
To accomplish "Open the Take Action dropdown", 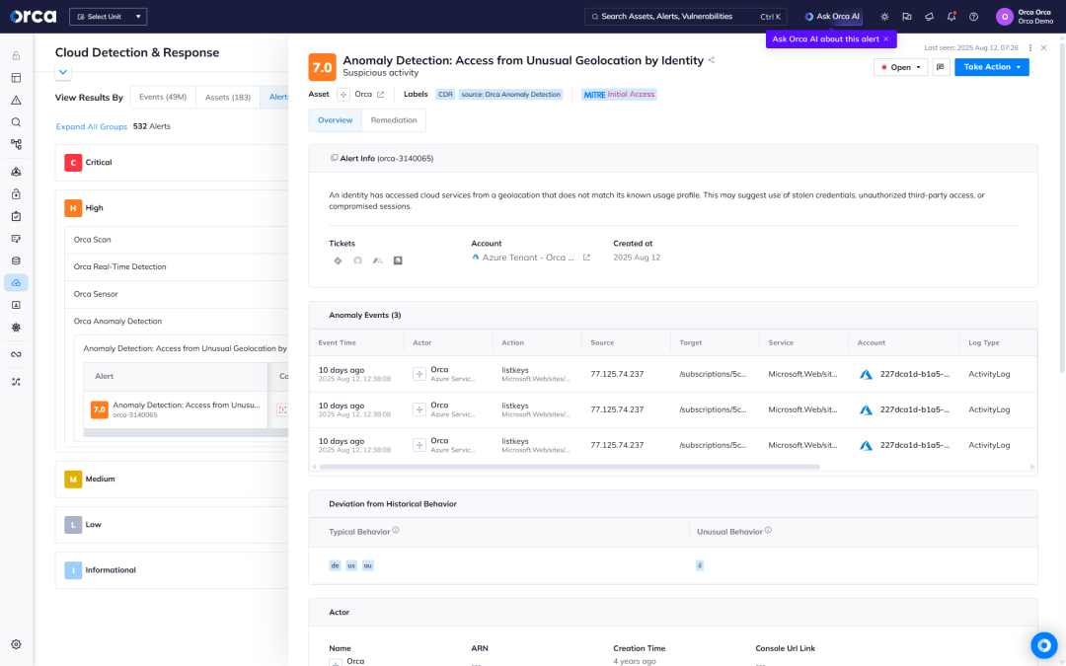I will (991, 67).
